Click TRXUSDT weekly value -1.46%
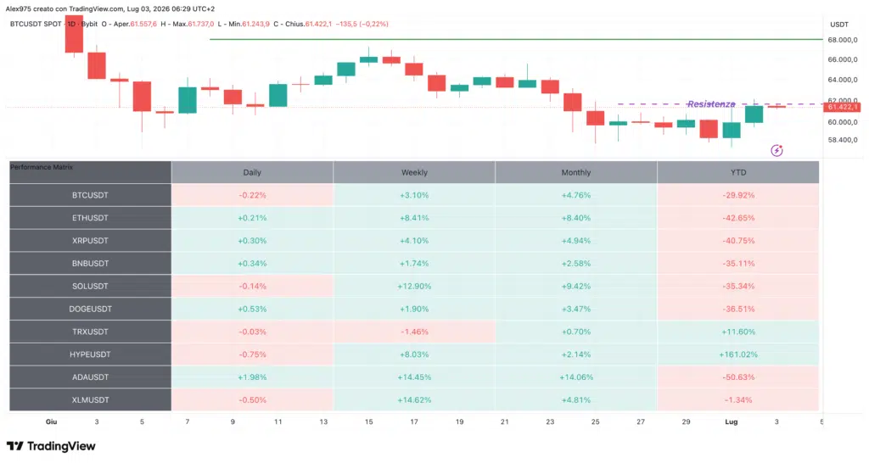 click(x=414, y=332)
